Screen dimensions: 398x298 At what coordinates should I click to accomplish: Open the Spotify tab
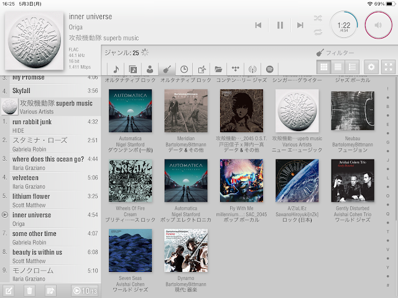pos(269,69)
